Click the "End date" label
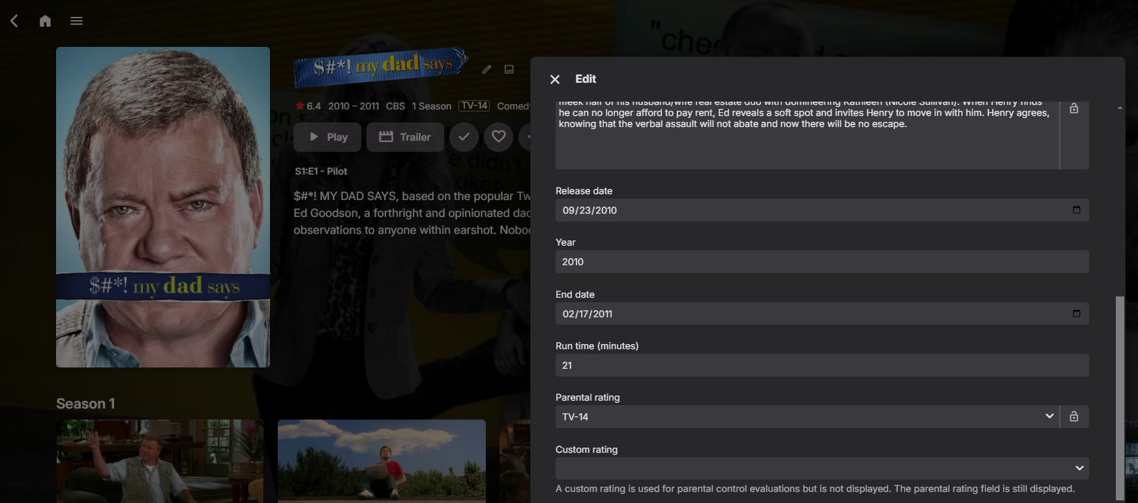This screenshot has height=503, width=1138. tap(575, 295)
